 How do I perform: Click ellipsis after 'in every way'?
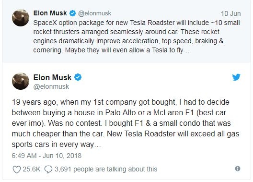click(x=98, y=146)
